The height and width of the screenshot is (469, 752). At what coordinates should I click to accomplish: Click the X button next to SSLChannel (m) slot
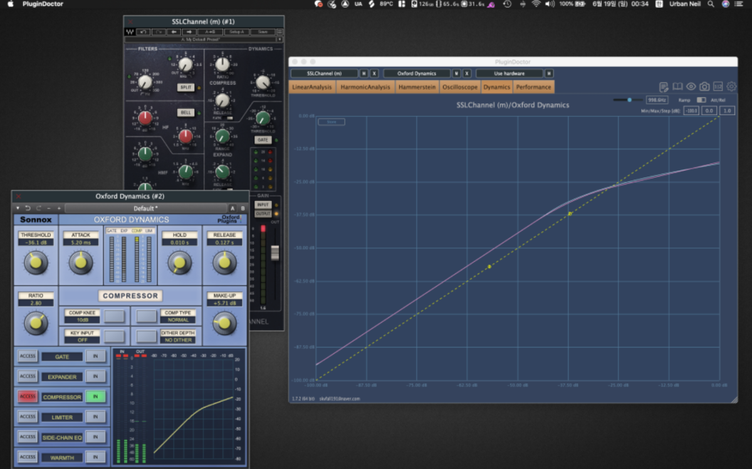(374, 73)
